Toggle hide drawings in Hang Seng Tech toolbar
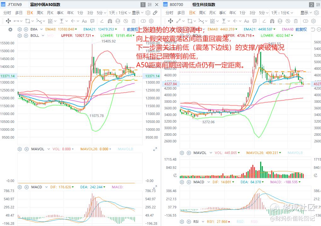The height and width of the screenshot is (226, 321). click(288, 21)
